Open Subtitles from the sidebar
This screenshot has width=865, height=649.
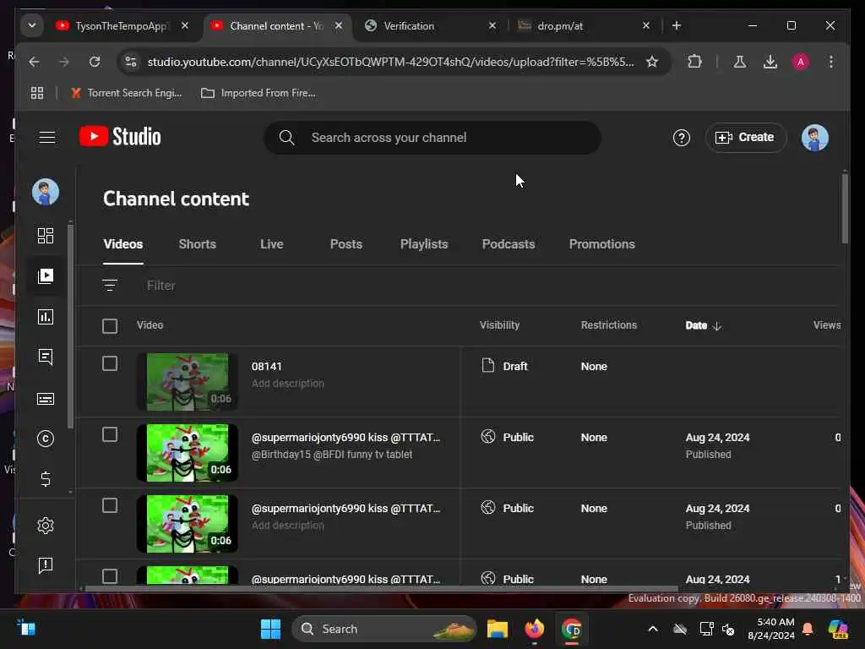point(46,399)
